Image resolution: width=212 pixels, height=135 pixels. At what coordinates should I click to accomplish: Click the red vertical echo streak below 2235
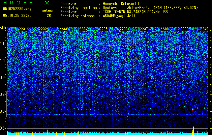(105, 109)
